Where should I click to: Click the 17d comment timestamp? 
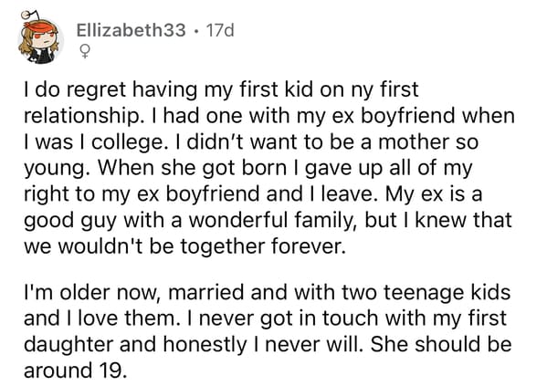220,30
